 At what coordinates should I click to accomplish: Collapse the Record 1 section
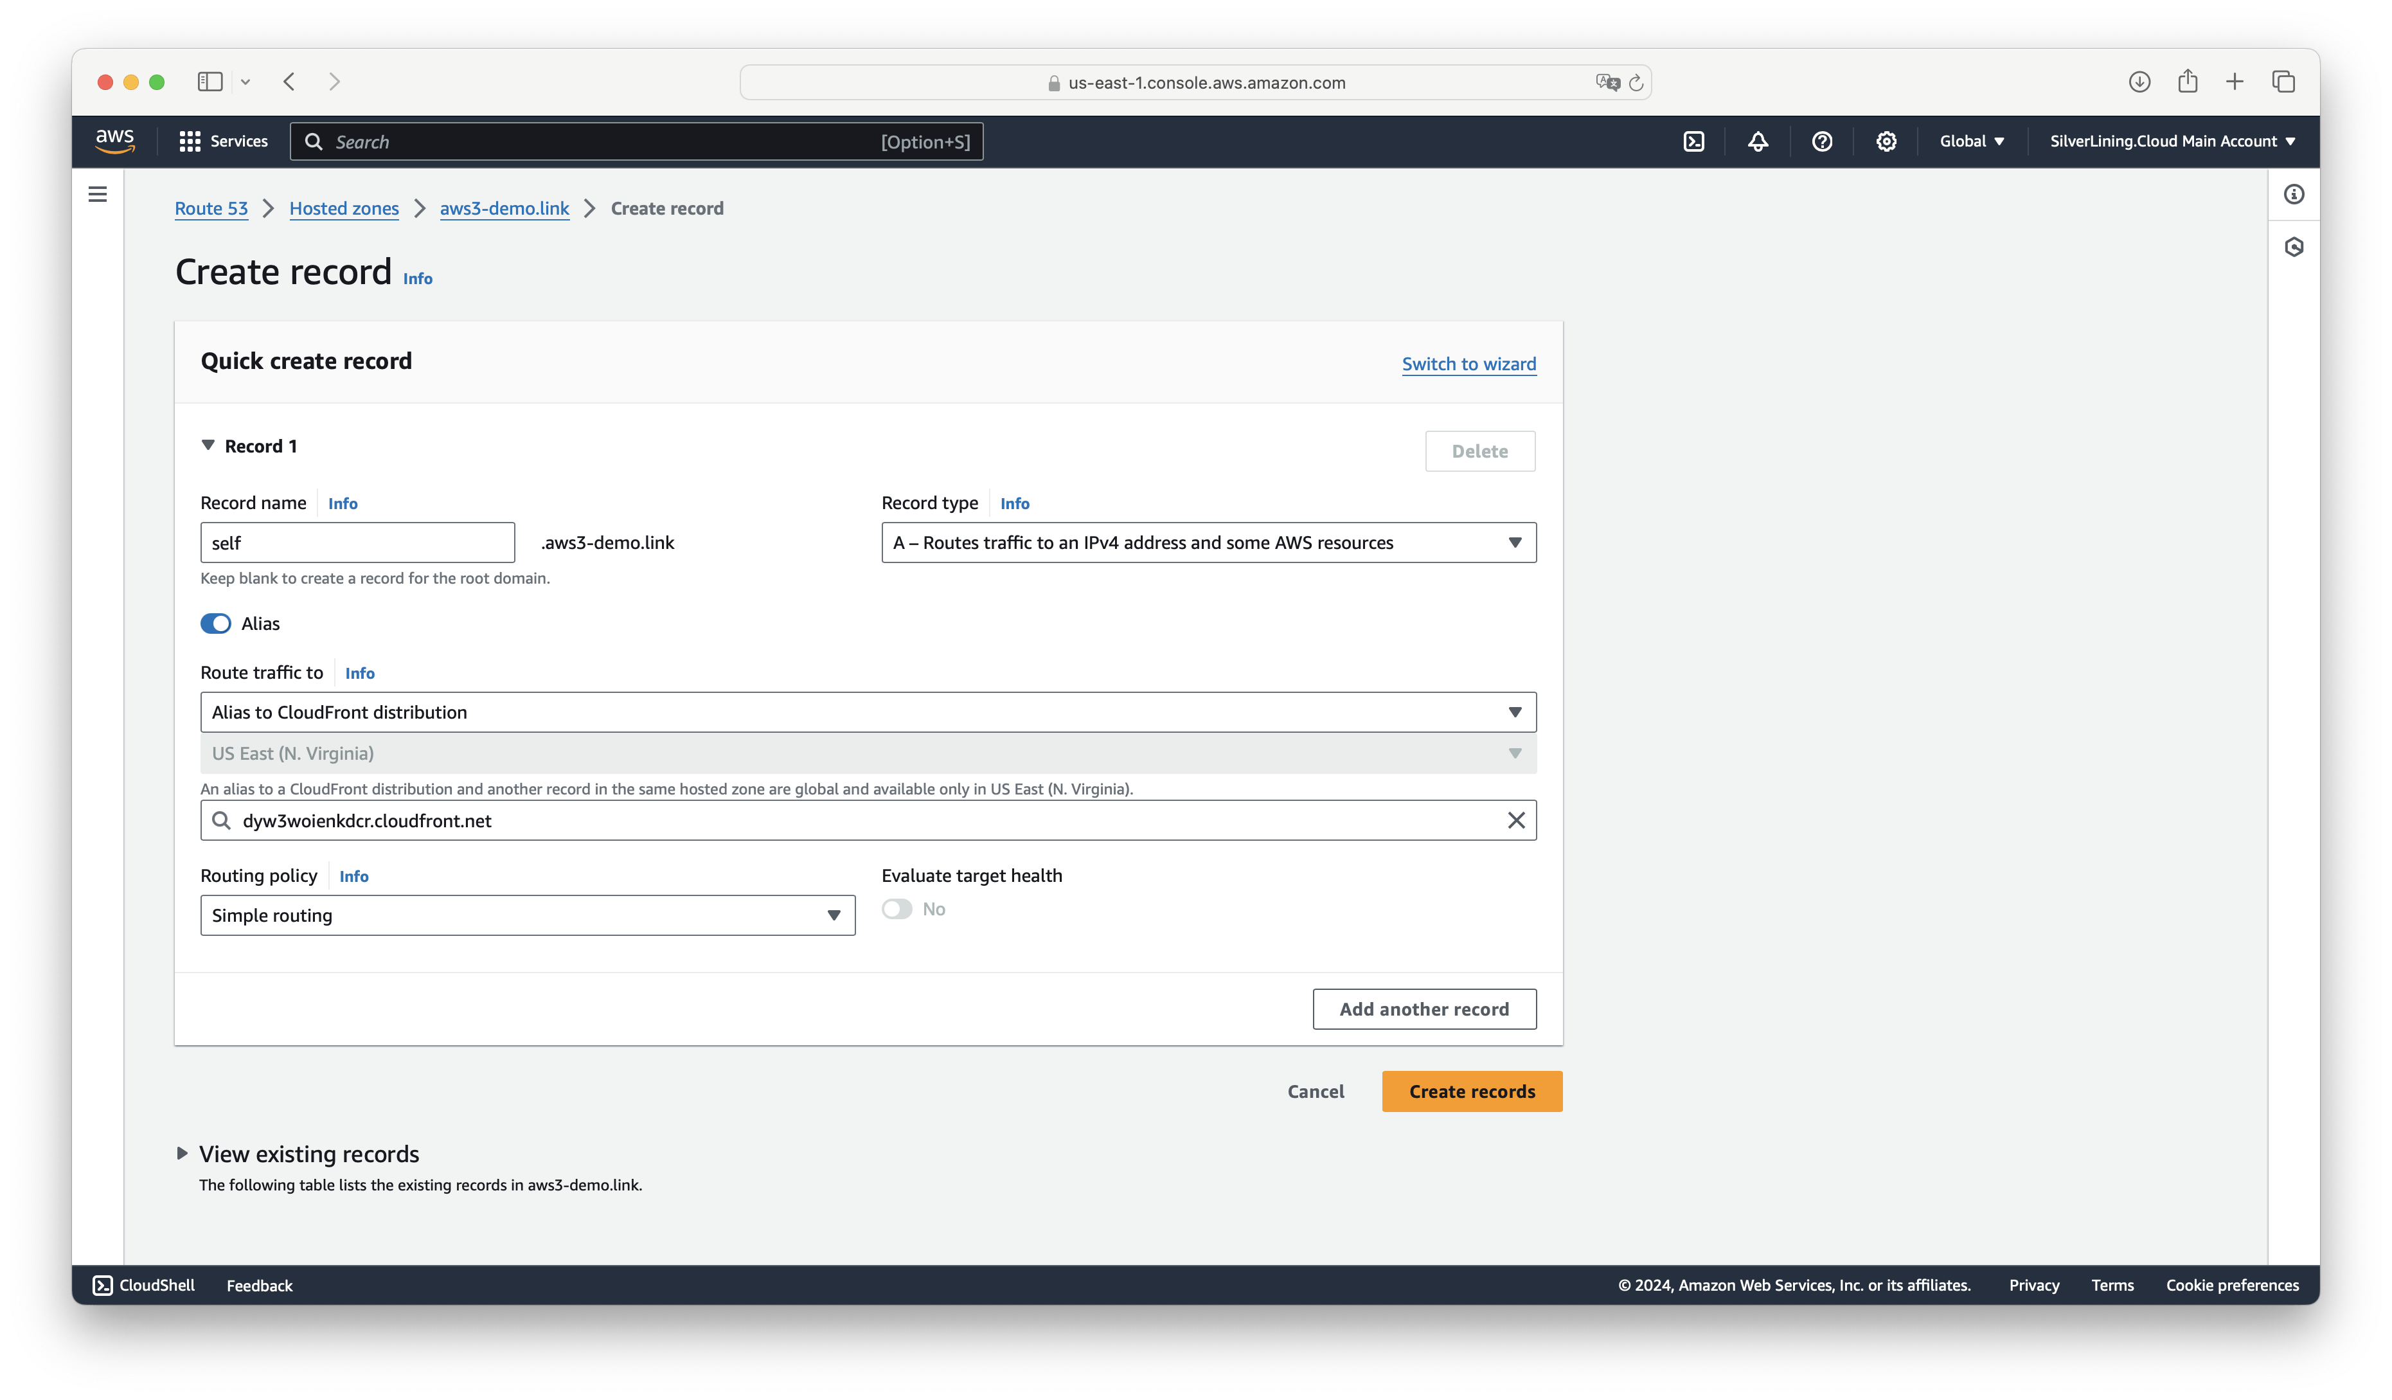click(208, 445)
